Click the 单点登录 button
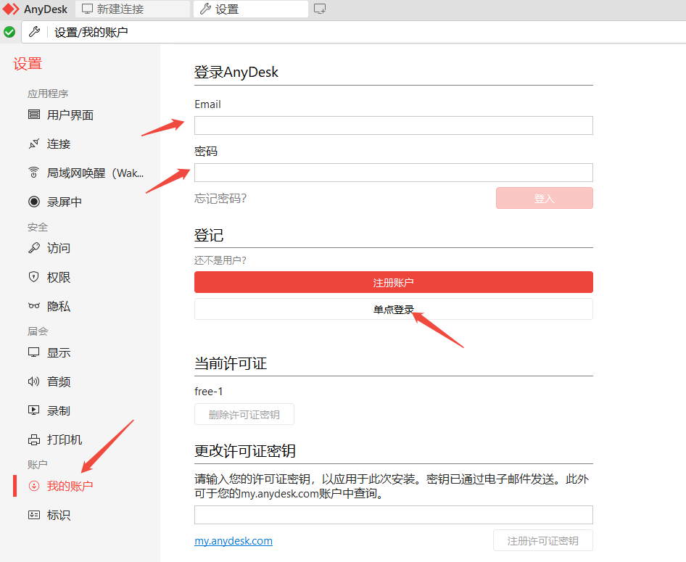Screen dimensions: 686x562 393,310
